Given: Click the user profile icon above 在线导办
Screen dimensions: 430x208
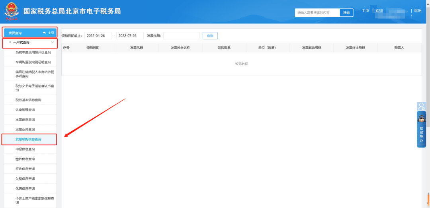Looking at the screenshot, I should (x=421, y=106).
